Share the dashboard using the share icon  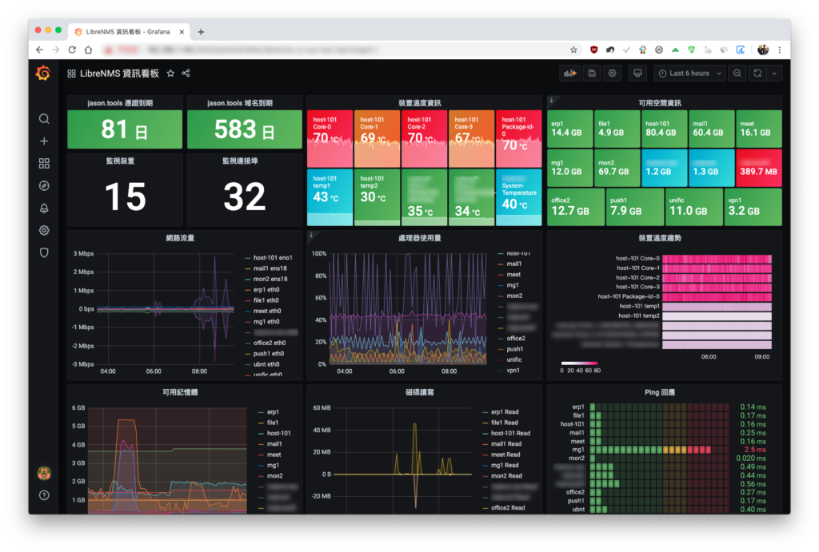tap(186, 73)
